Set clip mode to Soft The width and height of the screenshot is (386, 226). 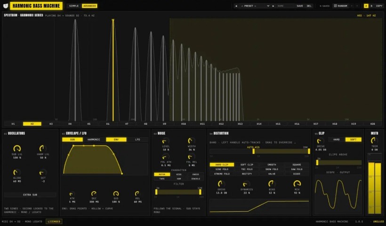[x=353, y=139]
